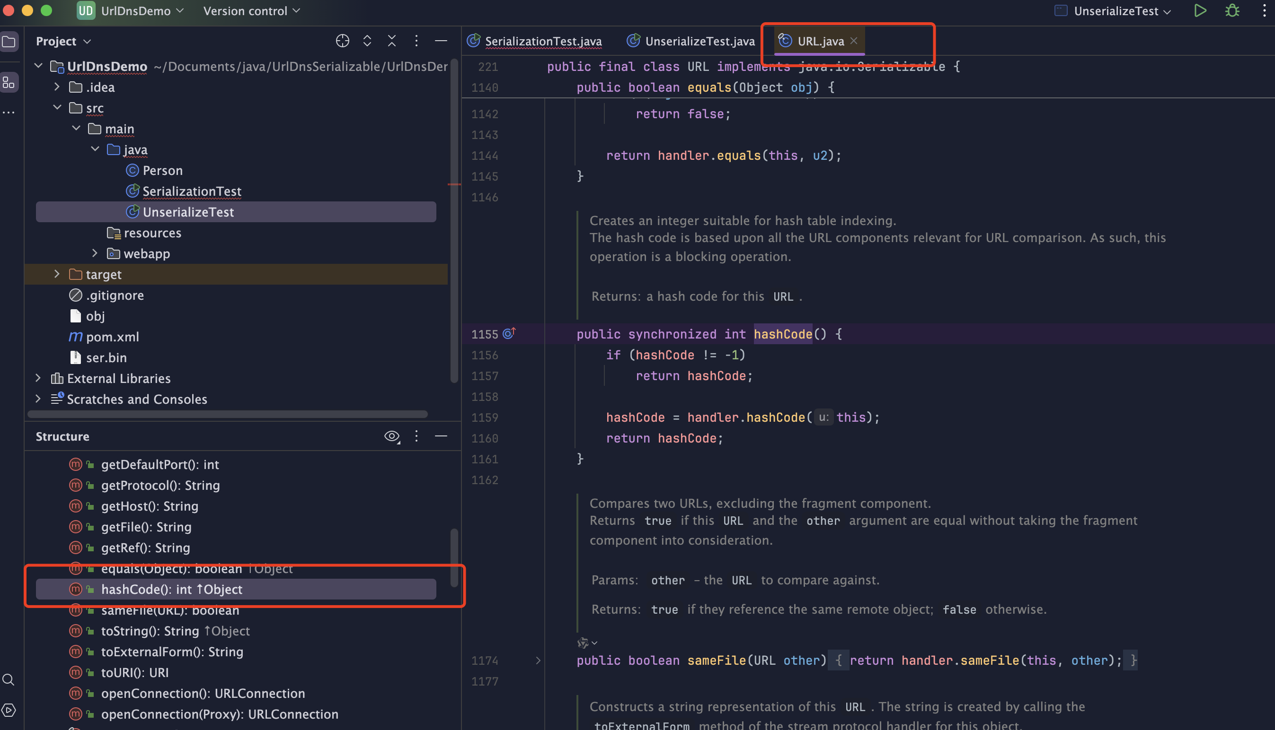Viewport: 1275px width, 730px height.
Task: Switch to SerializationTest.java tab
Action: pos(535,41)
